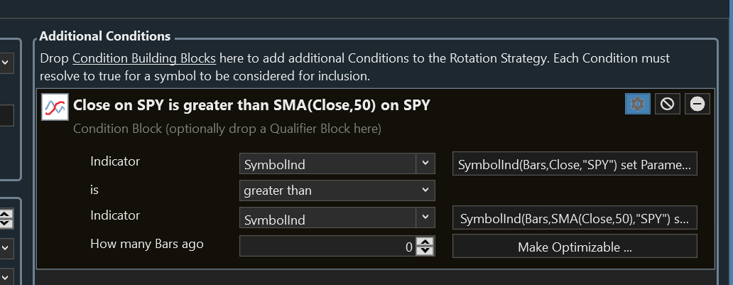Decrement the Bars ago value with down arrow

(x=425, y=252)
